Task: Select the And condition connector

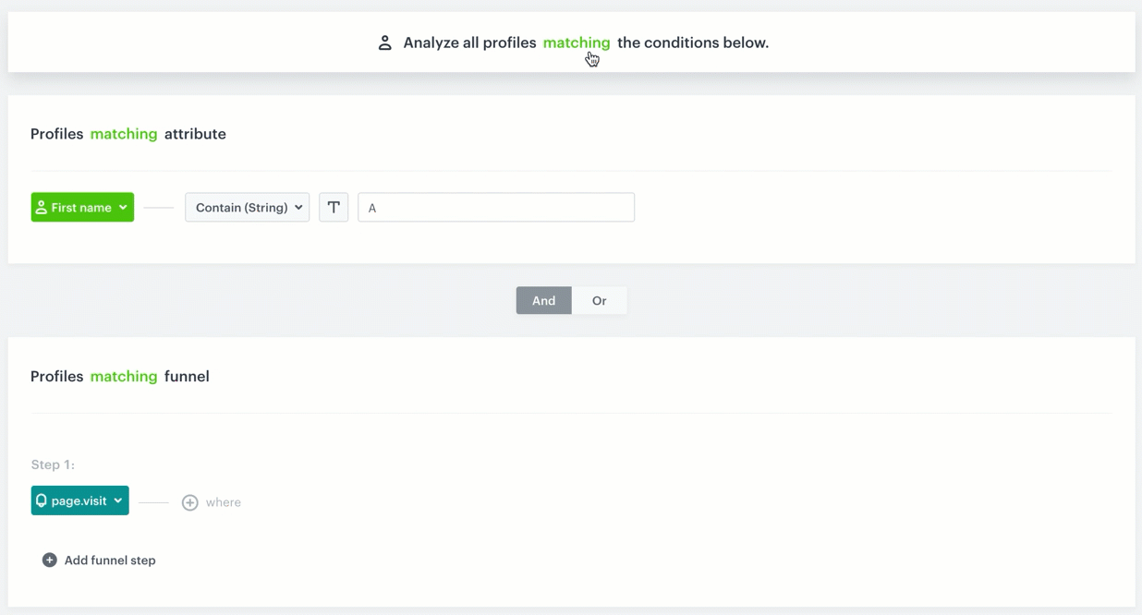Action: tap(543, 300)
